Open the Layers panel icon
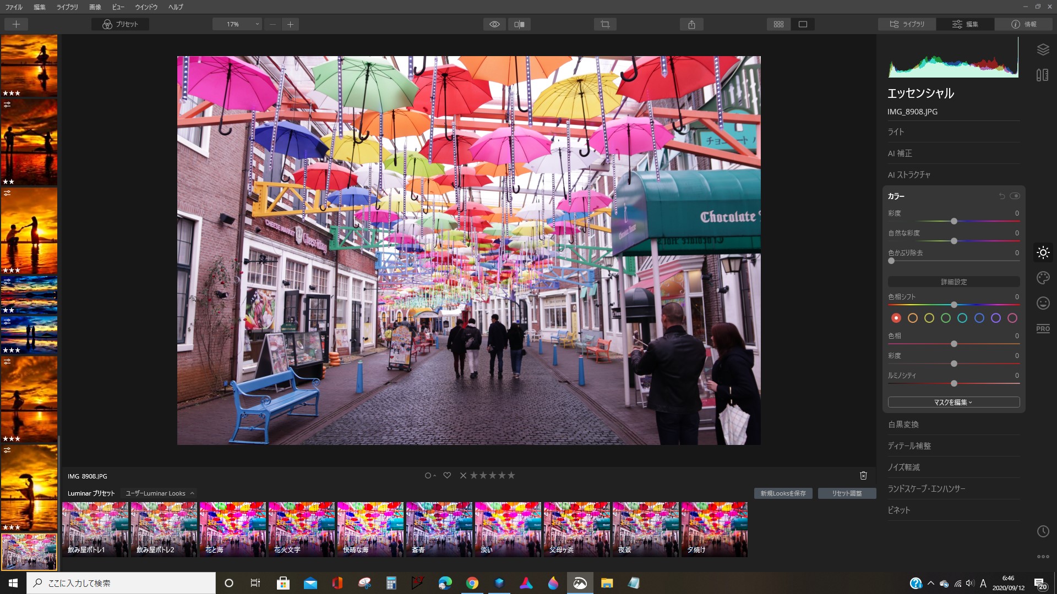The height and width of the screenshot is (594, 1057). coord(1043,50)
